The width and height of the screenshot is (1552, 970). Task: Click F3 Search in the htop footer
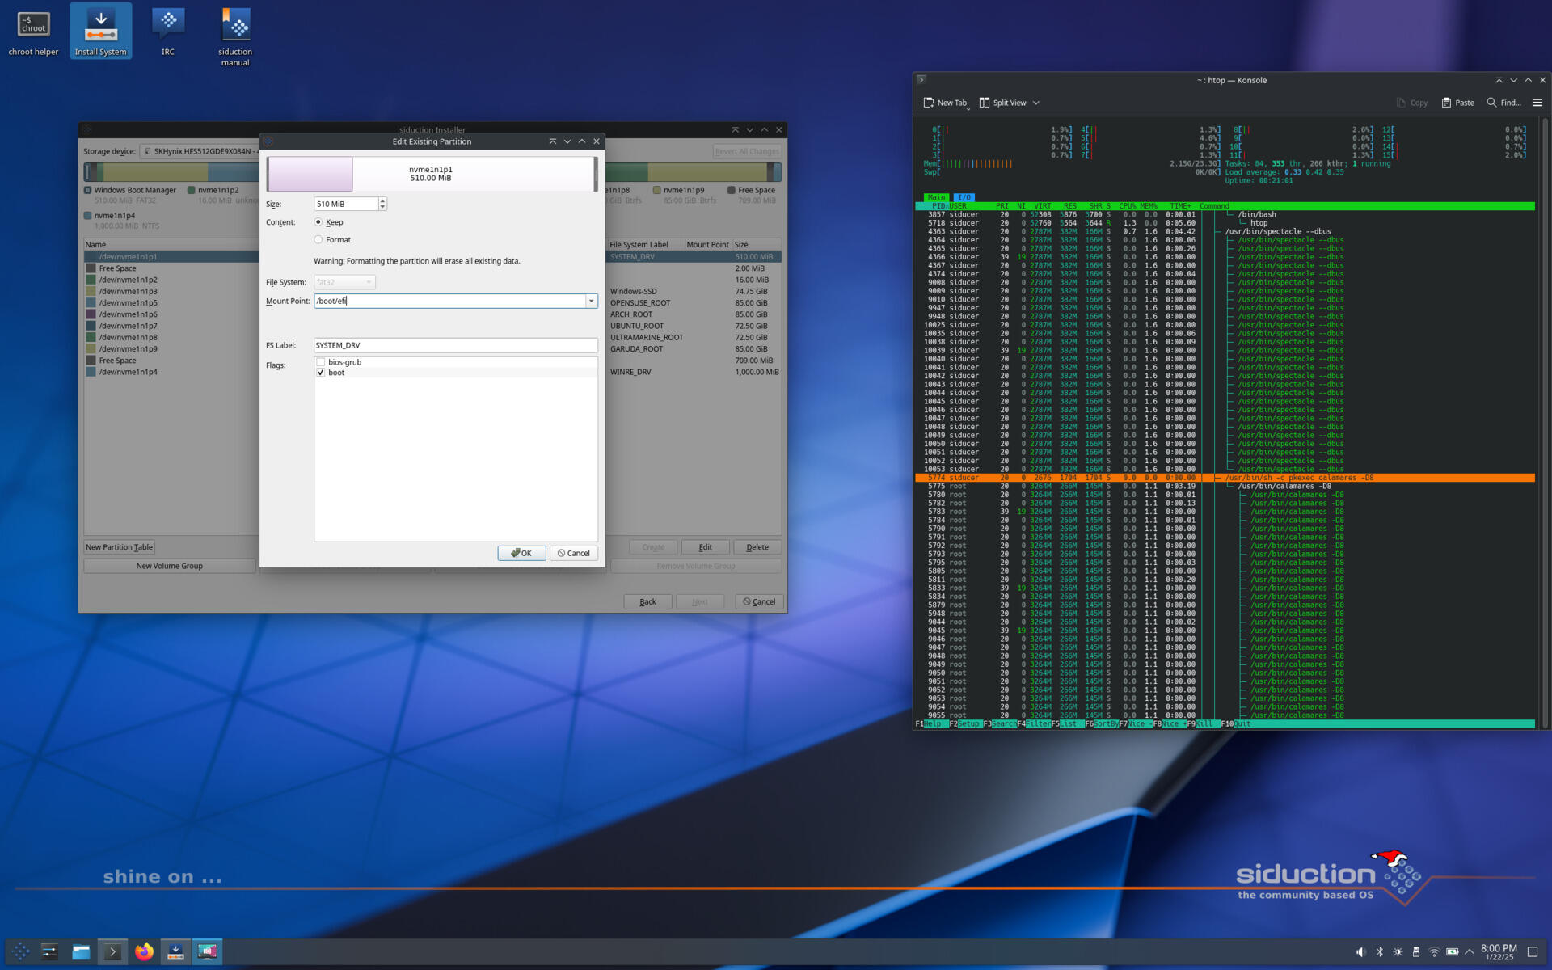click(x=999, y=724)
